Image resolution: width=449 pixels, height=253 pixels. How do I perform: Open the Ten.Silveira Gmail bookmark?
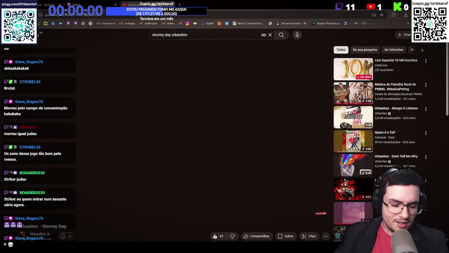coord(105,24)
